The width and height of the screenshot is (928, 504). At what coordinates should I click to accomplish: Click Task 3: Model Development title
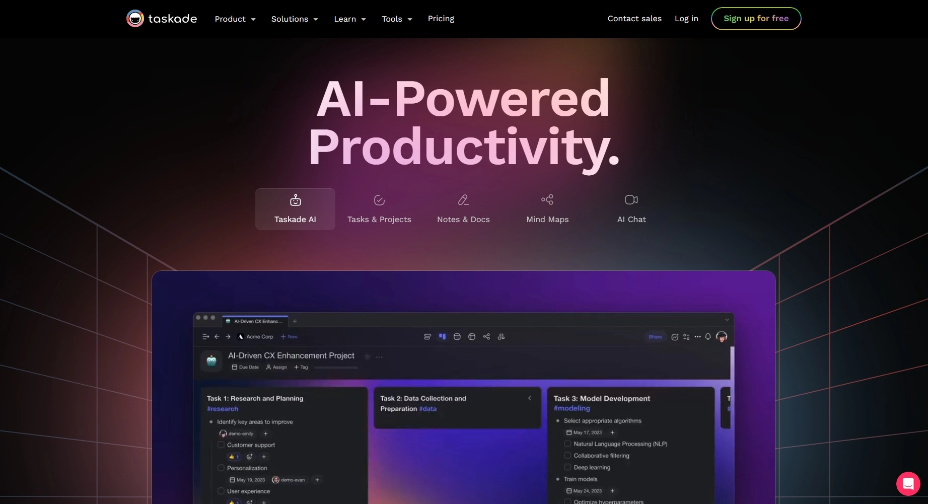pos(602,398)
